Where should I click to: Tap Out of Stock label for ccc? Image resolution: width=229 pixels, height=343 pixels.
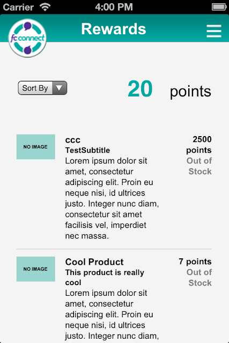click(199, 166)
